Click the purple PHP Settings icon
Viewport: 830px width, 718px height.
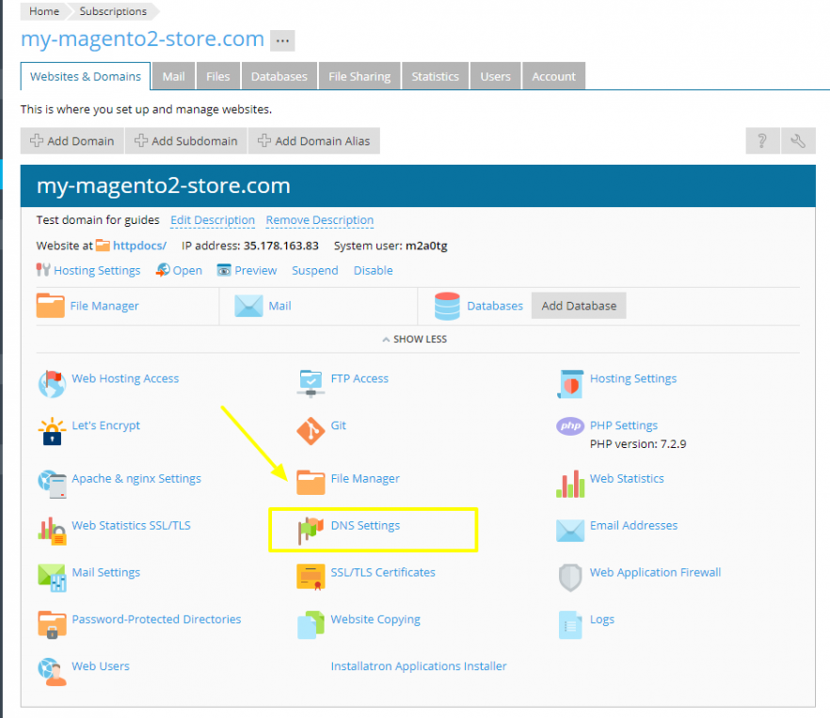570,425
